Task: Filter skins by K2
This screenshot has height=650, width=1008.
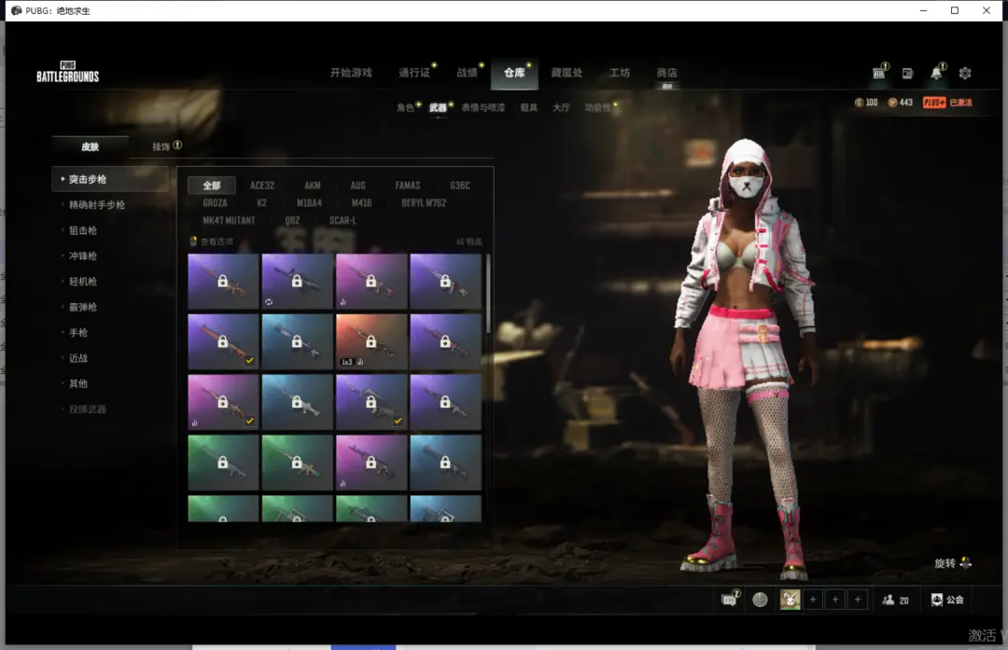Action: click(261, 203)
